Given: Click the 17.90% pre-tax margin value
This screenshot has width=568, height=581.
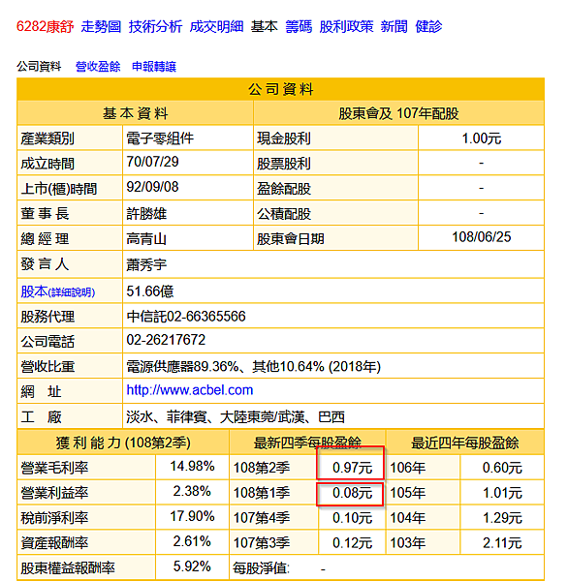Looking at the screenshot, I should (x=192, y=516).
